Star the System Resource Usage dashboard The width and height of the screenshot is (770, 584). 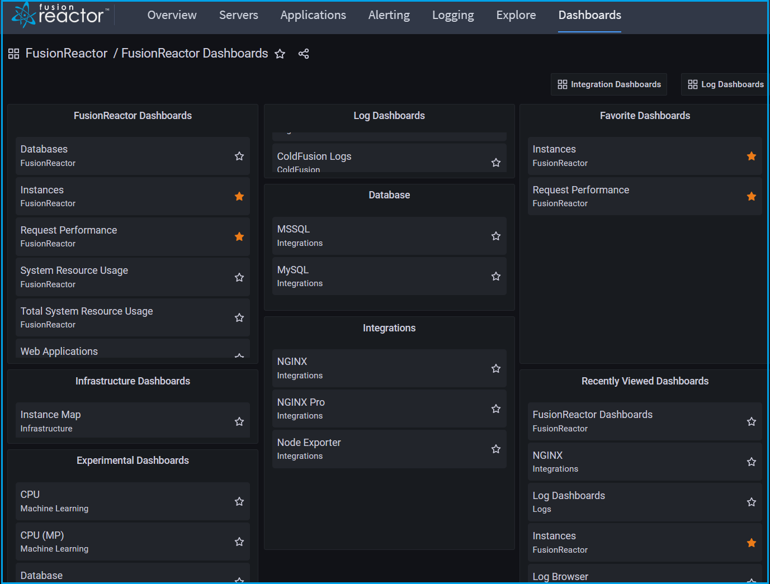[239, 277]
